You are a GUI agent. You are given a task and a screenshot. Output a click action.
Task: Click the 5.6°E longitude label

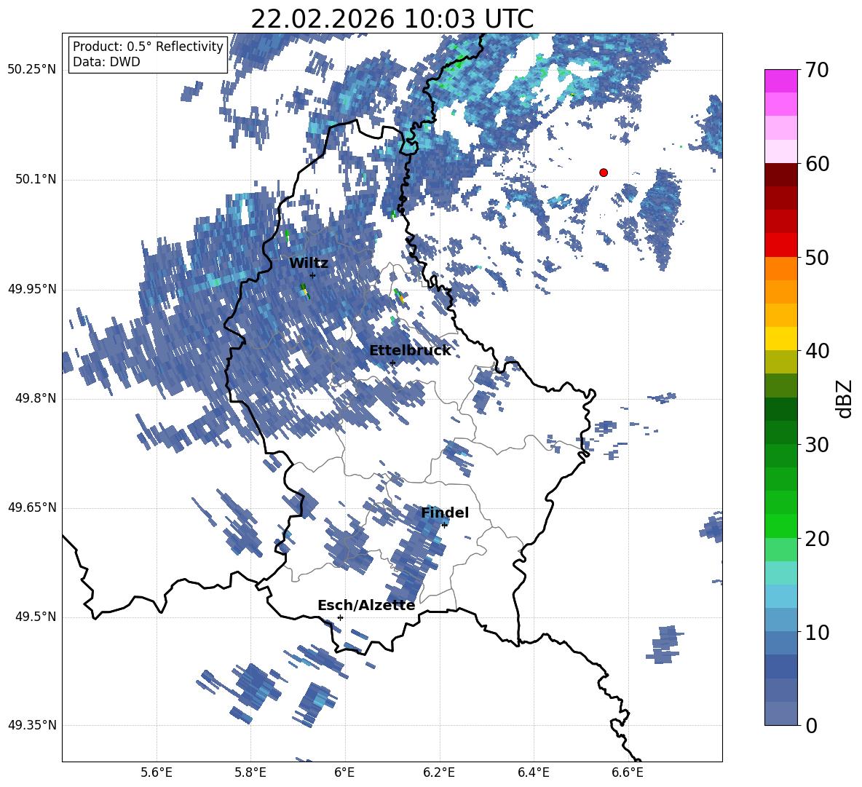(x=157, y=772)
